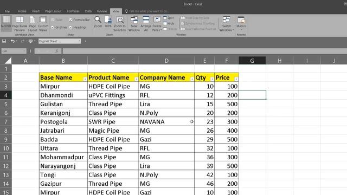The image size is (347, 195).
Task: Switch to Normal workbook view
Action: tap(6, 23)
